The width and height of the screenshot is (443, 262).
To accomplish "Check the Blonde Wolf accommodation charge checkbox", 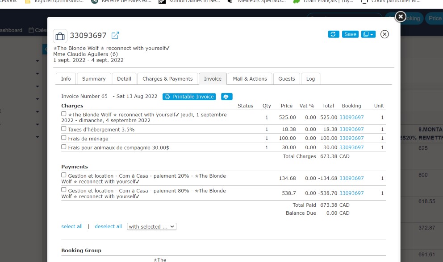I will pos(64,114).
